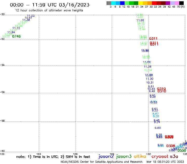The height and width of the screenshot is (164, 187).
Task: Click the longitude axis label '126'
Action: coord(75,154)
